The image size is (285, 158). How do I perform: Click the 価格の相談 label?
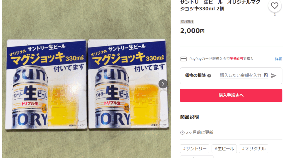point(195,75)
